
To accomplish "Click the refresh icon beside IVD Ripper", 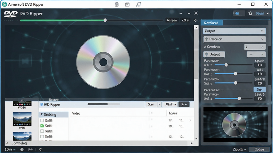I will point(42,104).
